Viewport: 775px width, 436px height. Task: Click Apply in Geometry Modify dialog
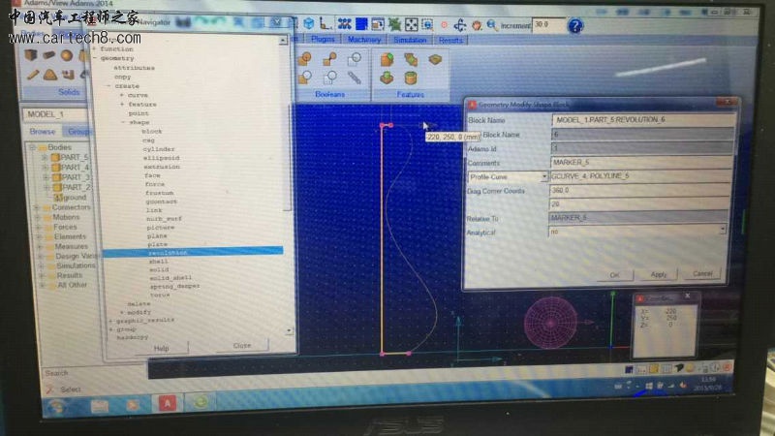(658, 274)
